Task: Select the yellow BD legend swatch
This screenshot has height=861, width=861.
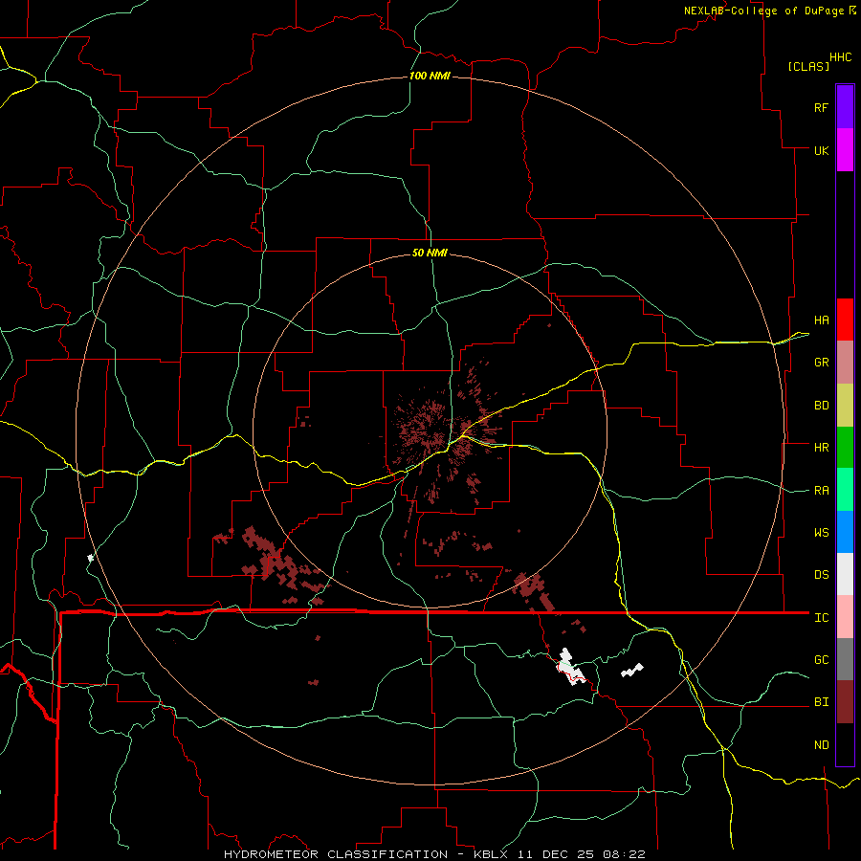Action: (845, 405)
